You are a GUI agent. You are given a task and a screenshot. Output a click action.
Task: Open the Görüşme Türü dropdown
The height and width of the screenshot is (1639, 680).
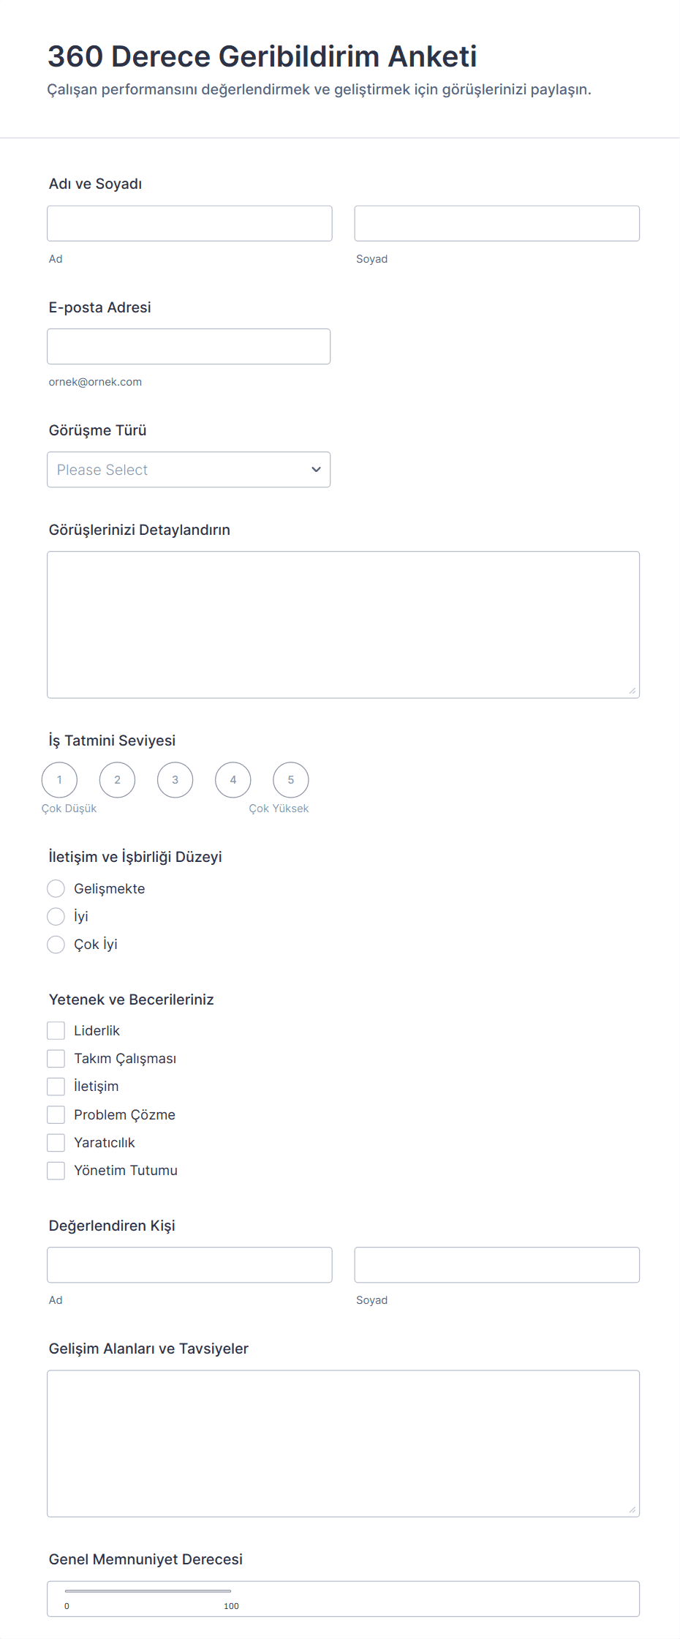point(189,469)
